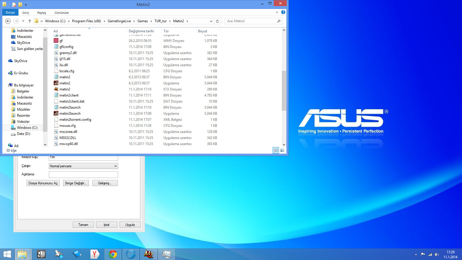Open the address bar history dropdown
Image resolution: width=462 pixels, height=260 pixels.
(211, 21)
